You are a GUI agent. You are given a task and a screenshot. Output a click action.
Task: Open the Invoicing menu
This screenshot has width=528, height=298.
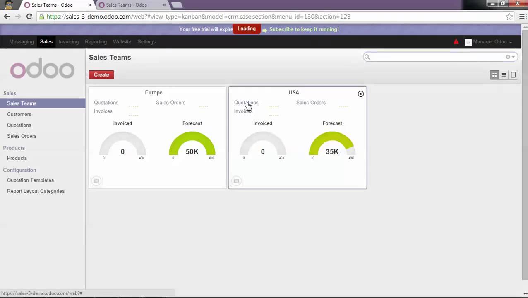(x=69, y=42)
